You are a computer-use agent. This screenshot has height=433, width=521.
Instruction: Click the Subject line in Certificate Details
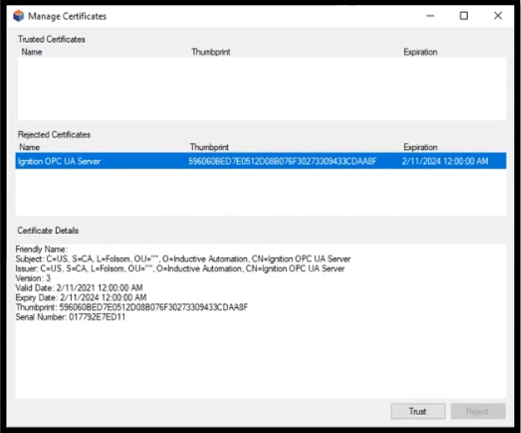coord(183,259)
